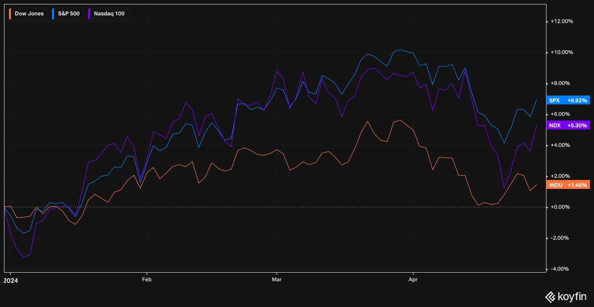This screenshot has height=307, width=594.
Task: Click the -2.00% axis label
Action: 560,238
